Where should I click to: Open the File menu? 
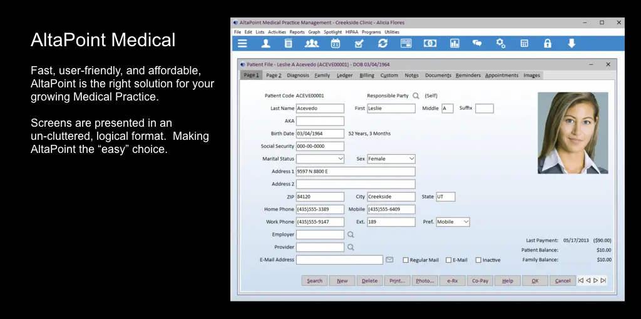[x=237, y=32]
